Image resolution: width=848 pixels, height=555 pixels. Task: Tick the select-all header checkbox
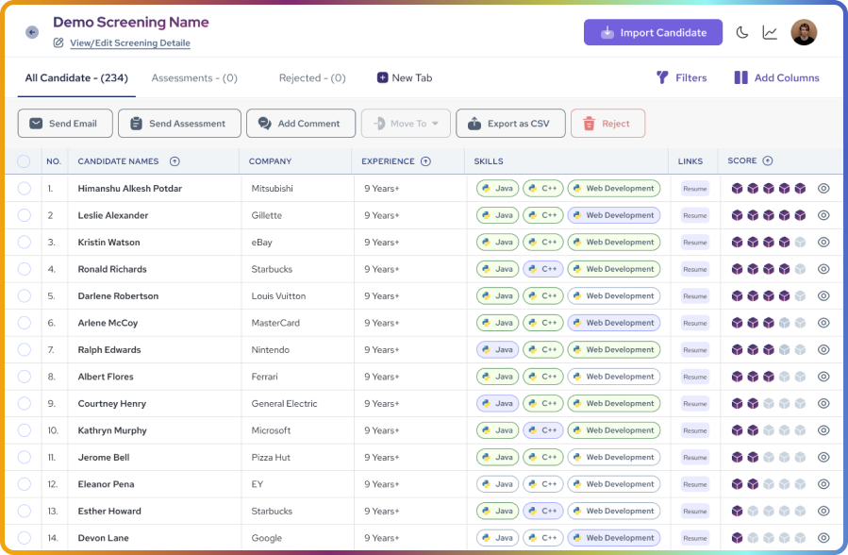24,161
